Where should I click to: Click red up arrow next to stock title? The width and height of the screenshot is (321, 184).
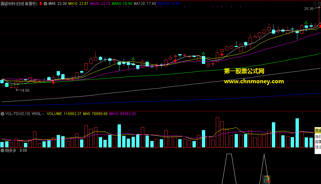pos(41,3)
